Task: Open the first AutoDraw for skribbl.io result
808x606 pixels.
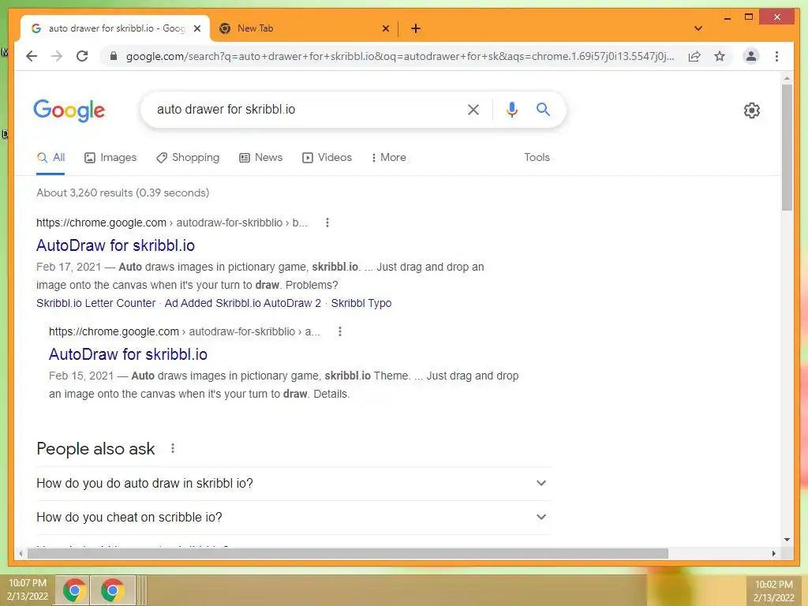Action: 115,245
